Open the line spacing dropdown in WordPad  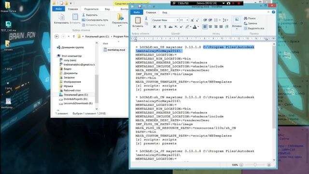(225, 20)
